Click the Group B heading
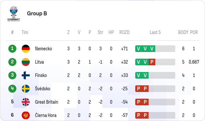This screenshot has height=121, width=205. pos(37,13)
